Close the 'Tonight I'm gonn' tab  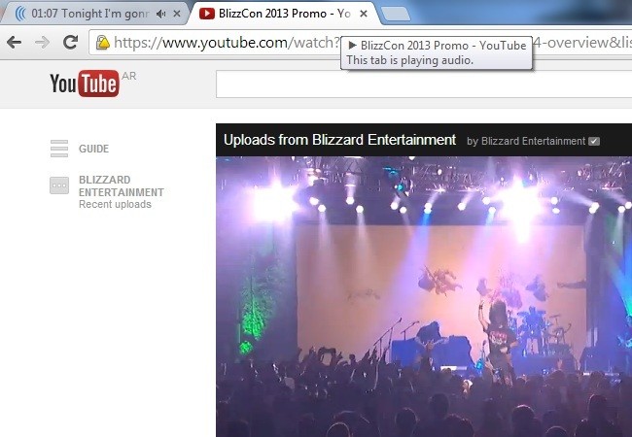click(177, 14)
